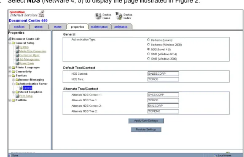
Task: Click the General page icon under Authentication Server
Action: pos(21,88)
